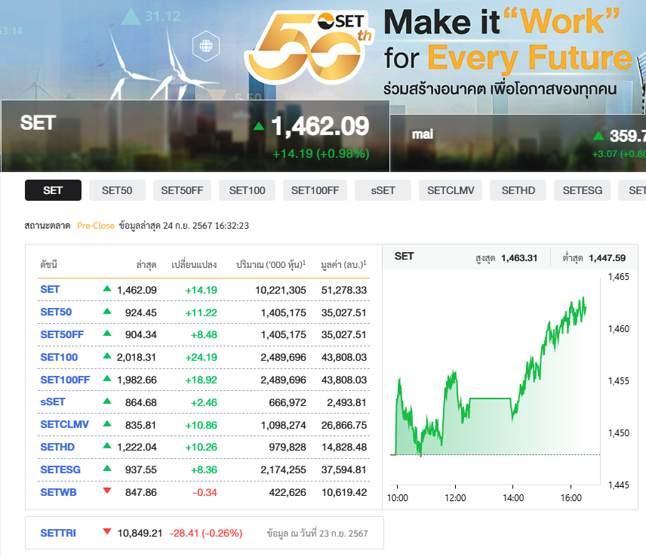
Task: Click SETTRI change -28.41 (-0.26%)
Action: point(205,533)
